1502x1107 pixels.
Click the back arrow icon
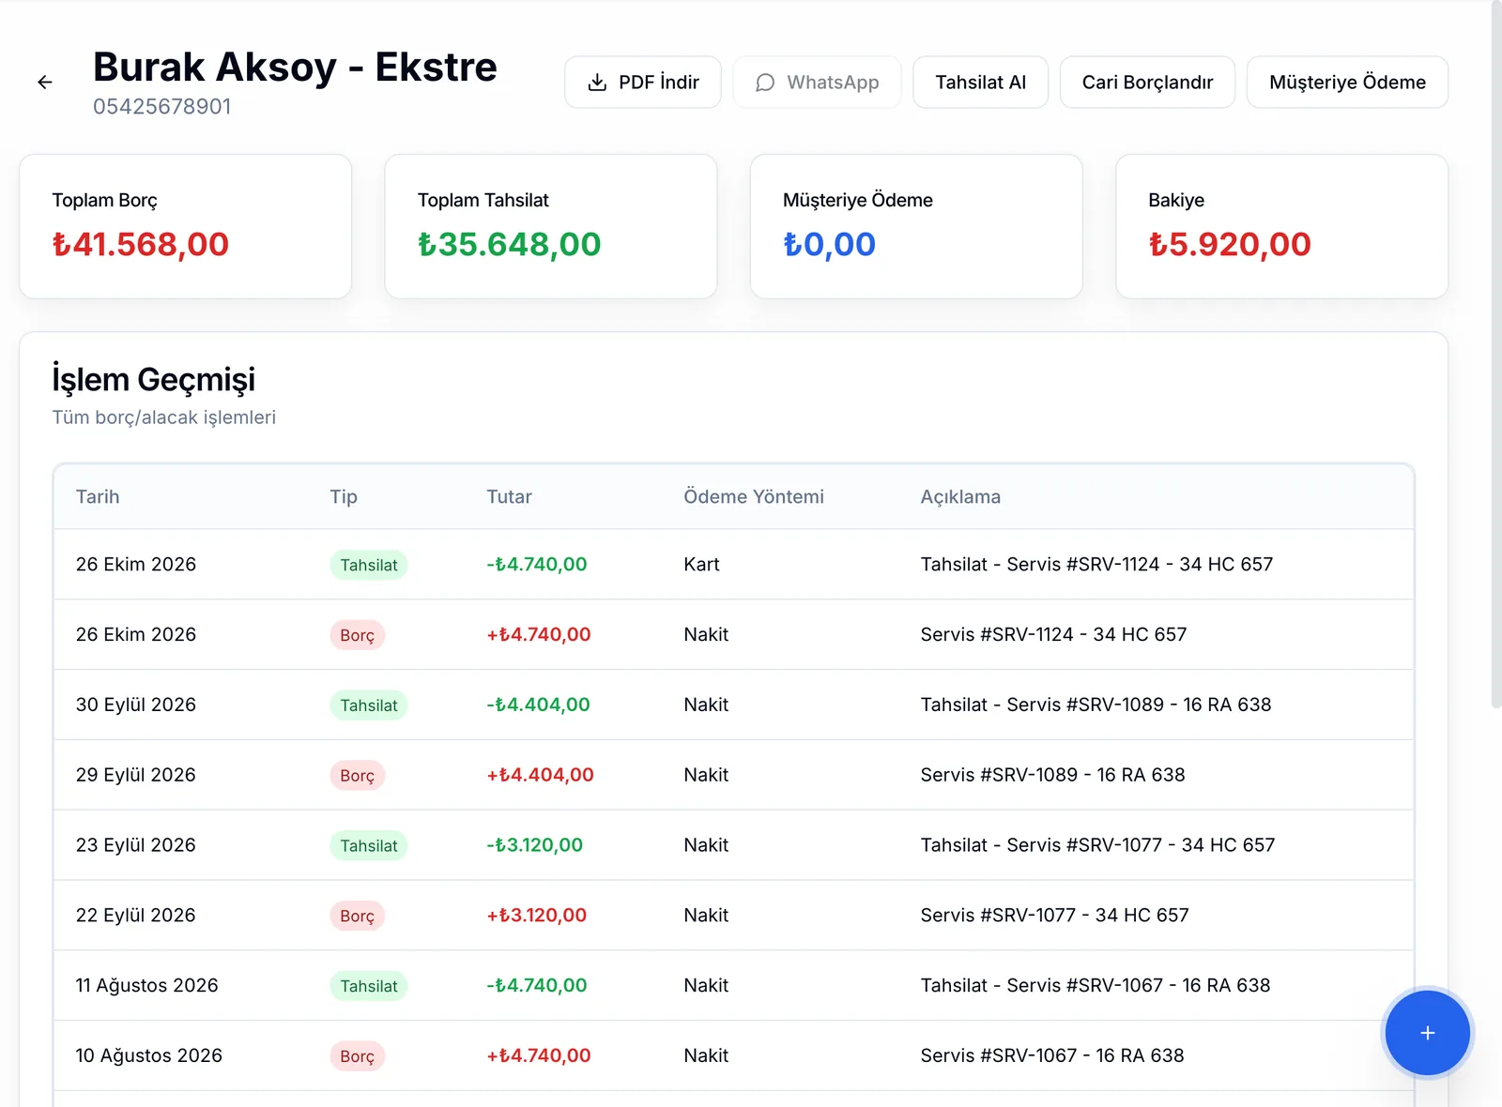click(45, 83)
